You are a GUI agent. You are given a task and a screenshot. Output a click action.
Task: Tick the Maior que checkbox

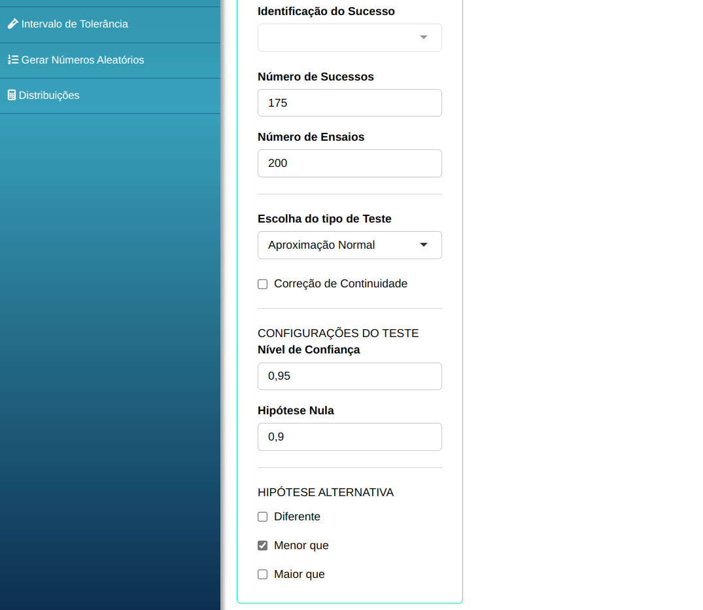[263, 575]
